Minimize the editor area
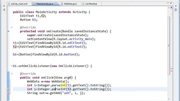The height and width of the screenshot is (101, 180). pyautogui.click(x=168, y=3)
